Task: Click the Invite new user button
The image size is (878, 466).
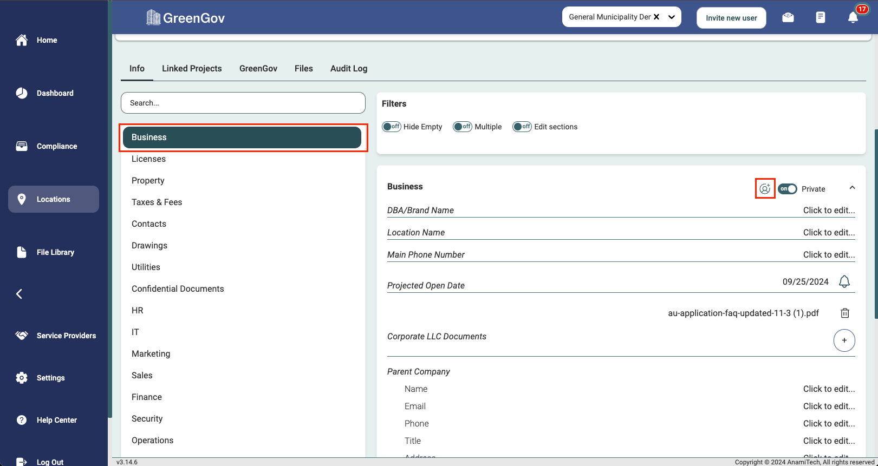Action: [x=731, y=18]
